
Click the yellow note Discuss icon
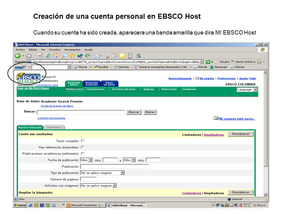click(x=122, y=56)
